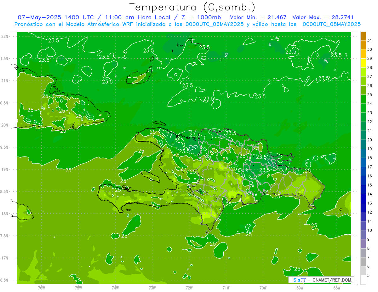Click the color scale label "18"
Screen dimensions: 378x292
click(370, 158)
